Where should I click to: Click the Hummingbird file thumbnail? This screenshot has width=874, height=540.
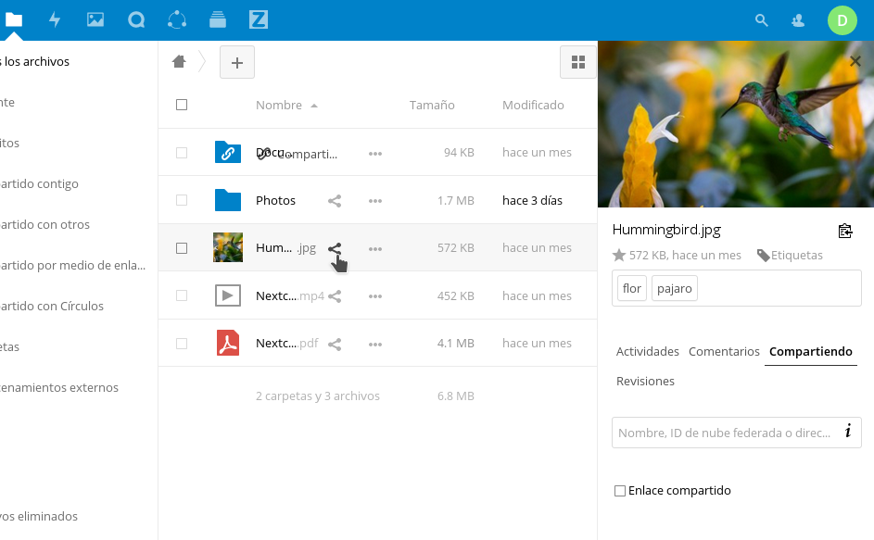tap(228, 247)
